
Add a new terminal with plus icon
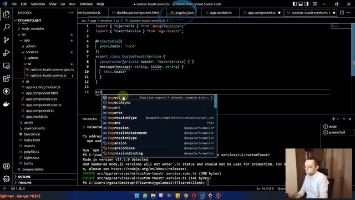[x=333, y=119]
